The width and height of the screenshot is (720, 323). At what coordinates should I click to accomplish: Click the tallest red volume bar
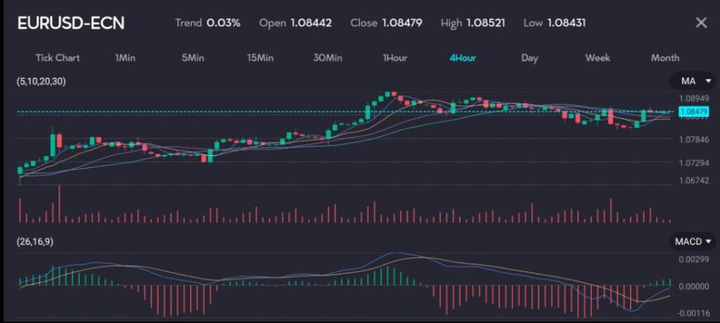tap(59, 204)
